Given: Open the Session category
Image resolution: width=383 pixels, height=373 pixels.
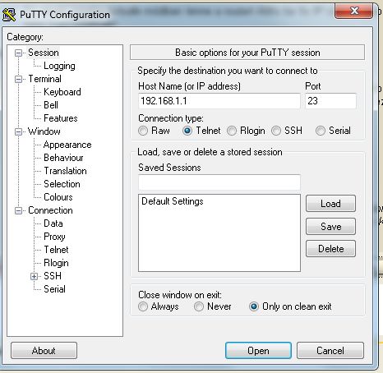Looking at the screenshot, I should click(44, 53).
